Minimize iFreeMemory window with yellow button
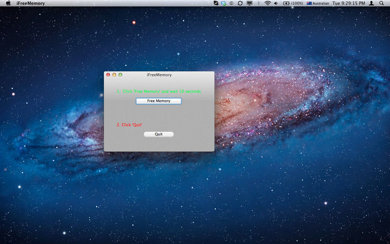The width and height of the screenshot is (390, 244). click(x=114, y=75)
